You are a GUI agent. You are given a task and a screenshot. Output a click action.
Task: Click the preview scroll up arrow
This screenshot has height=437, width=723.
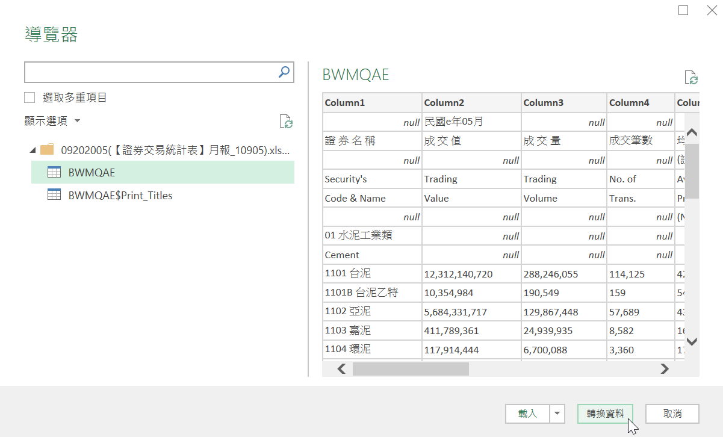692,132
